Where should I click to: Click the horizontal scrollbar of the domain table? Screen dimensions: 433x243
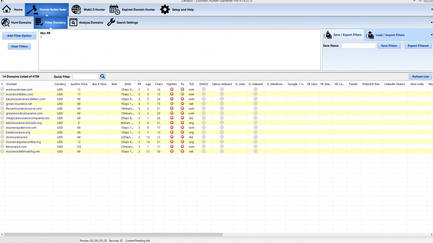click(x=113, y=235)
